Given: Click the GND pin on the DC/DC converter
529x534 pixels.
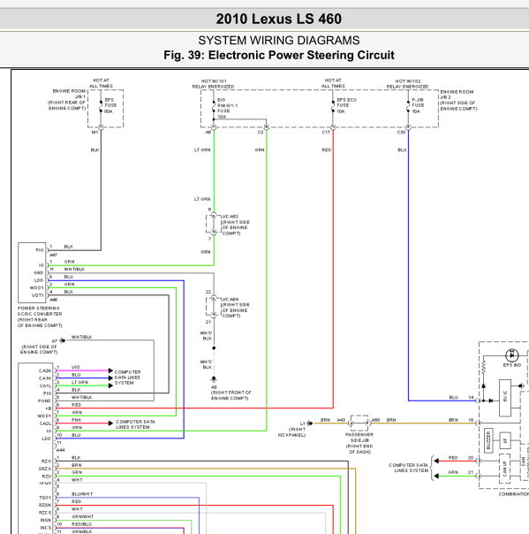Looking at the screenshot, I should [39, 273].
